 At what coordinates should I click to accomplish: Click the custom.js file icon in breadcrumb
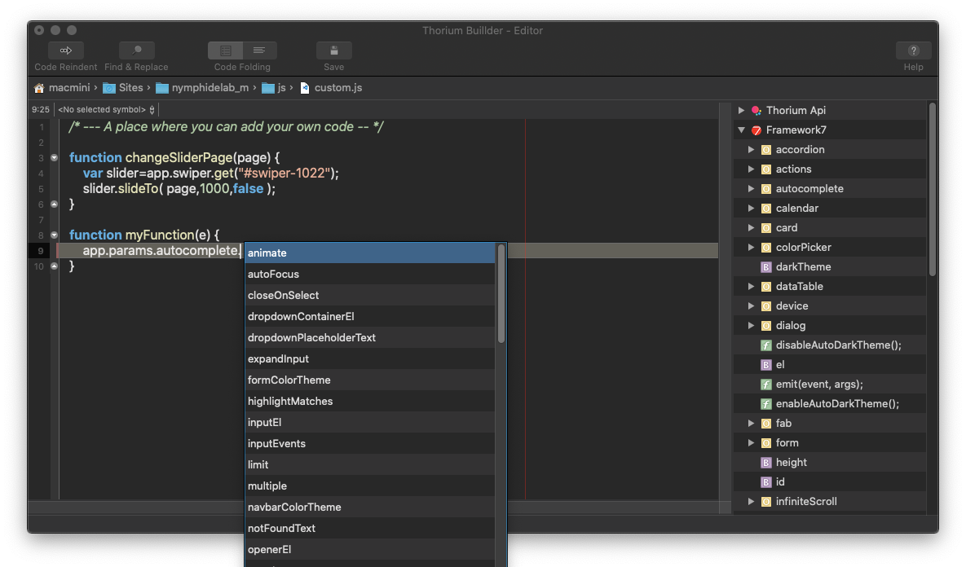click(305, 88)
